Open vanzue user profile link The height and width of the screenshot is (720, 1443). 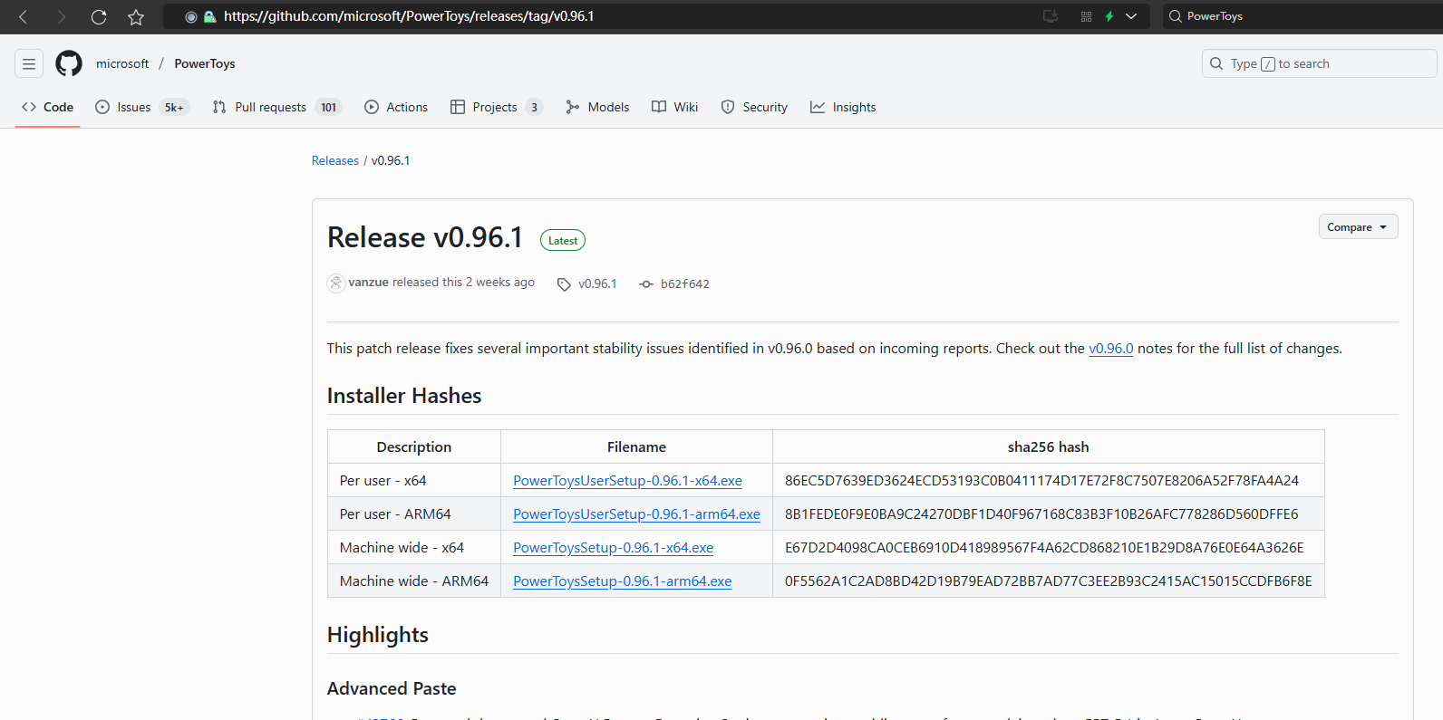tap(368, 283)
